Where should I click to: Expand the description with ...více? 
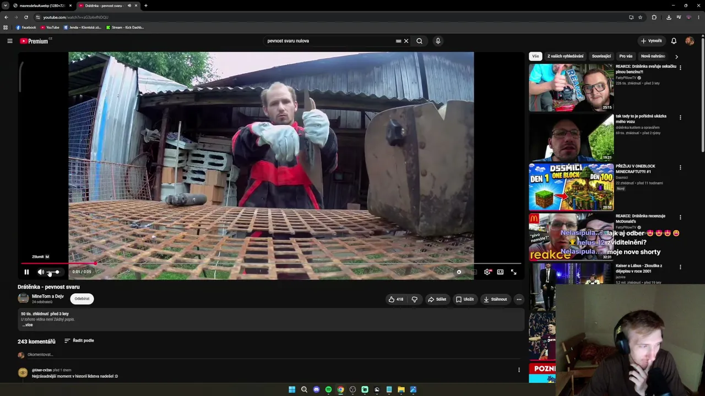(x=27, y=325)
